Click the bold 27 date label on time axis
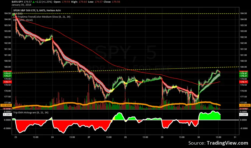Image resolution: width=251 pixels, height=148 pixels. click(89, 137)
